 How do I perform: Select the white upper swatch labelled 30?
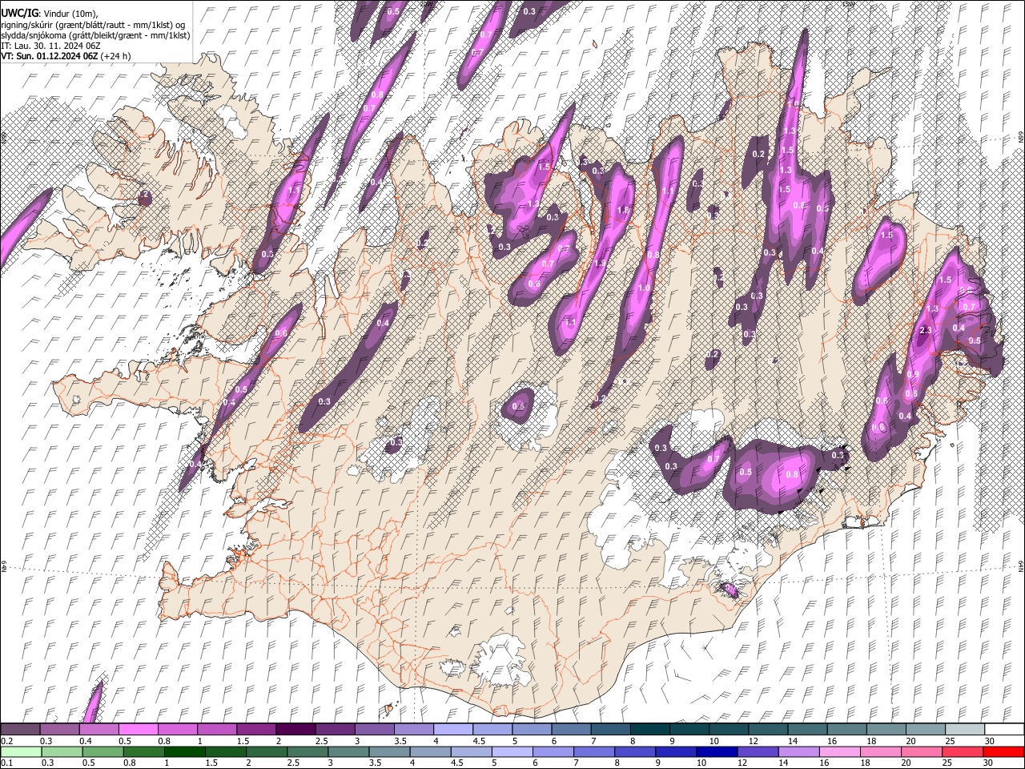1003,730
